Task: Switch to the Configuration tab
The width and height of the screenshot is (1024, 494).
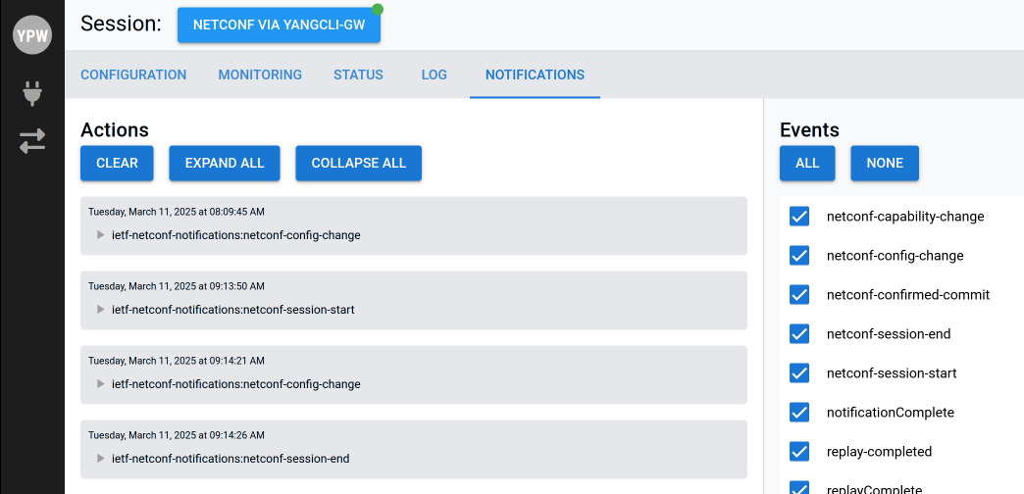Action: click(x=133, y=74)
